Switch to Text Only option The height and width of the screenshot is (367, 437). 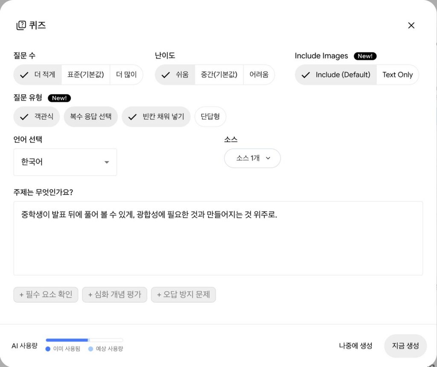pyautogui.click(x=397, y=75)
